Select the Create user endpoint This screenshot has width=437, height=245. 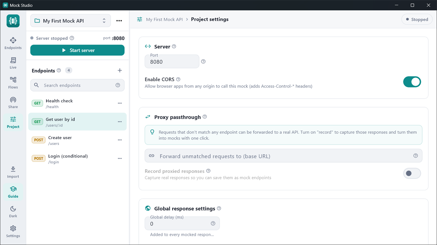(x=77, y=140)
